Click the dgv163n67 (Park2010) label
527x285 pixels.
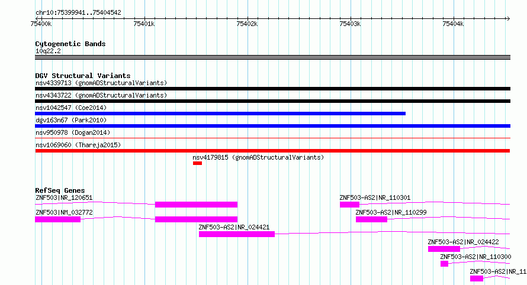click(x=71, y=120)
